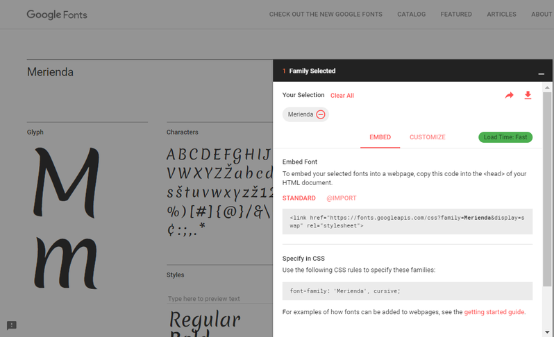Open the Articles page
This screenshot has width=554, height=337.
[x=501, y=14]
